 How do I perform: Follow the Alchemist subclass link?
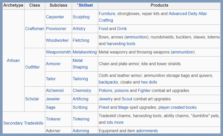point(55,90)
